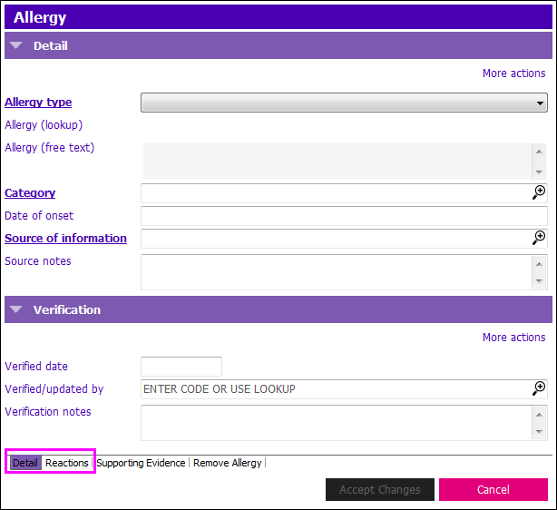Open the Supporting Evidence tab
Screen dimensions: 557x510
[x=141, y=463]
